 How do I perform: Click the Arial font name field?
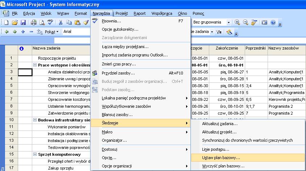click(76, 32)
